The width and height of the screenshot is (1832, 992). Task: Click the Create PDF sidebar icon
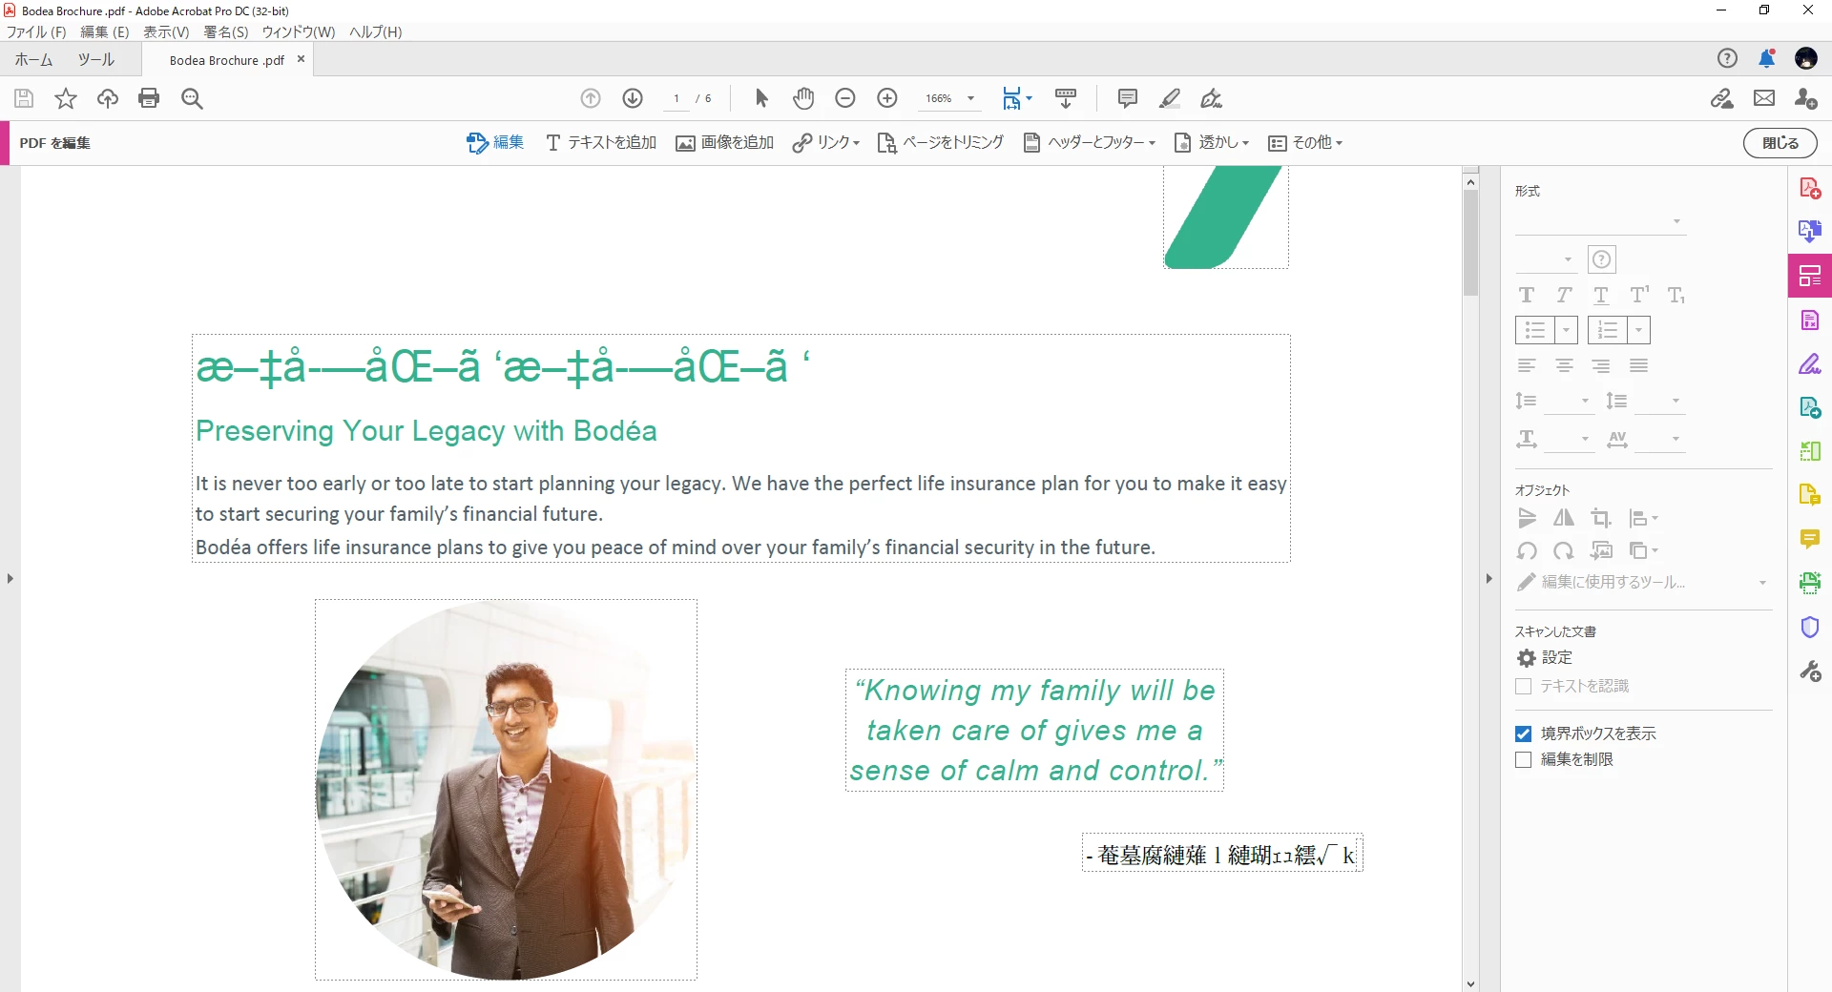click(1810, 188)
